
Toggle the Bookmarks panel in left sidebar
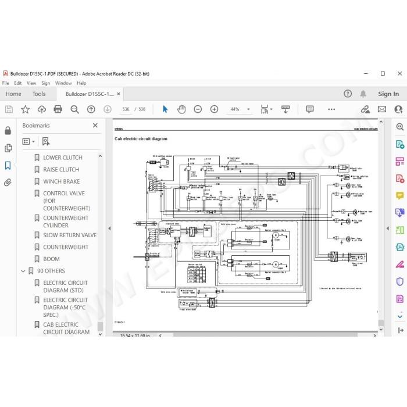pos(8,165)
